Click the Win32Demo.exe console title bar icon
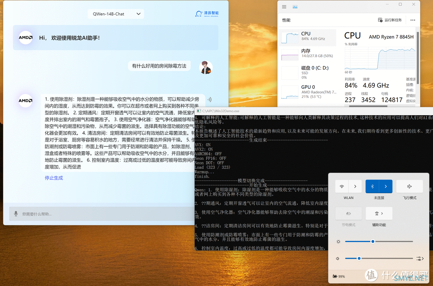 [x=198, y=111]
